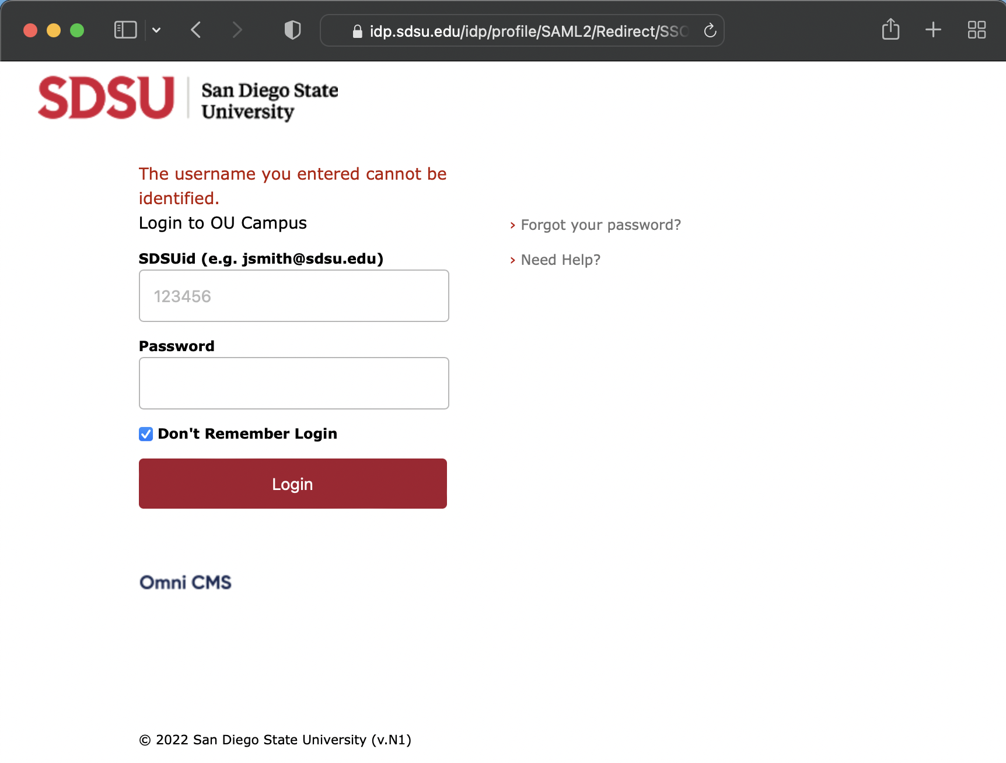This screenshot has height=763, width=1006.
Task: Open the tab group dropdown arrow
Action: coord(156,30)
